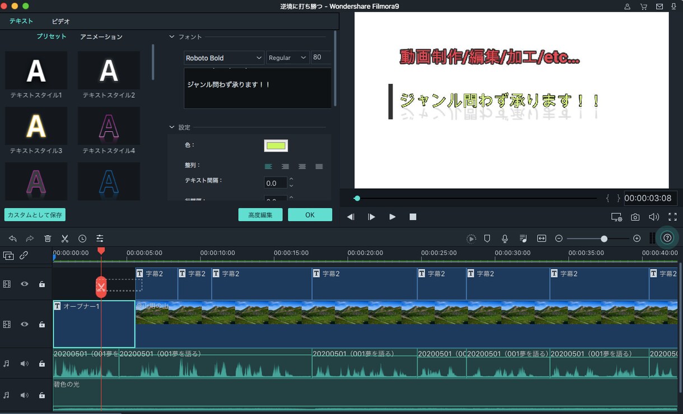Click the trash delete icon
The width and height of the screenshot is (683, 414).
(48, 239)
